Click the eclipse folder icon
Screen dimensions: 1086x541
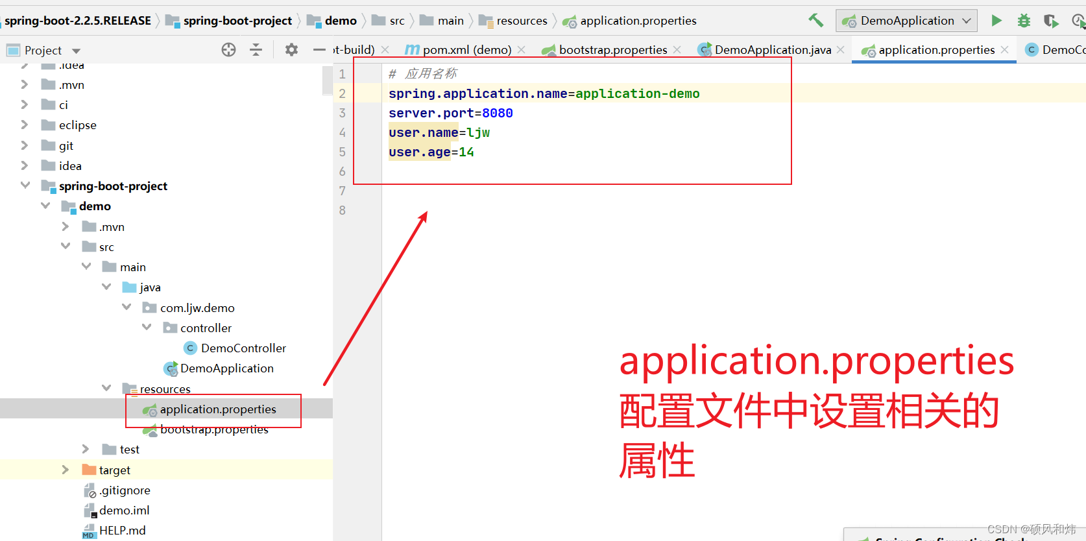pyautogui.click(x=48, y=125)
